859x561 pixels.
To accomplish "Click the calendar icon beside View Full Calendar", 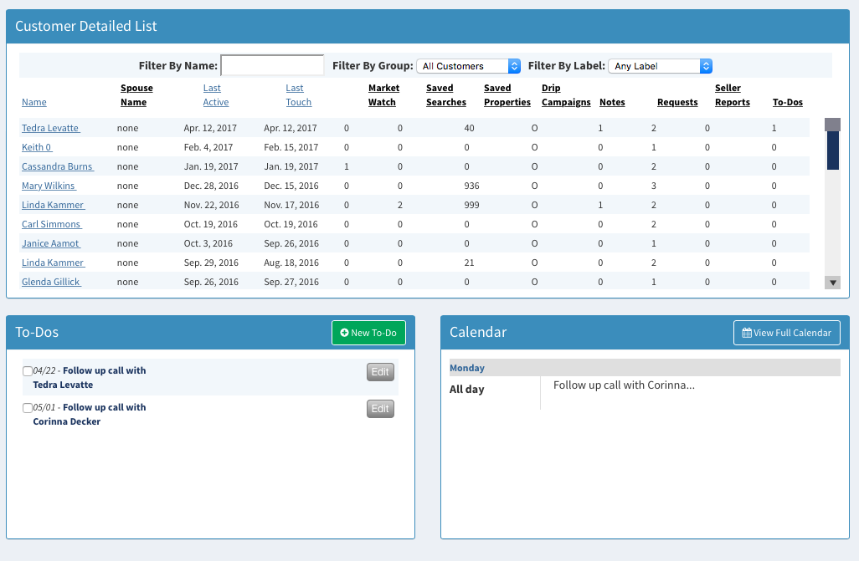I will [745, 332].
